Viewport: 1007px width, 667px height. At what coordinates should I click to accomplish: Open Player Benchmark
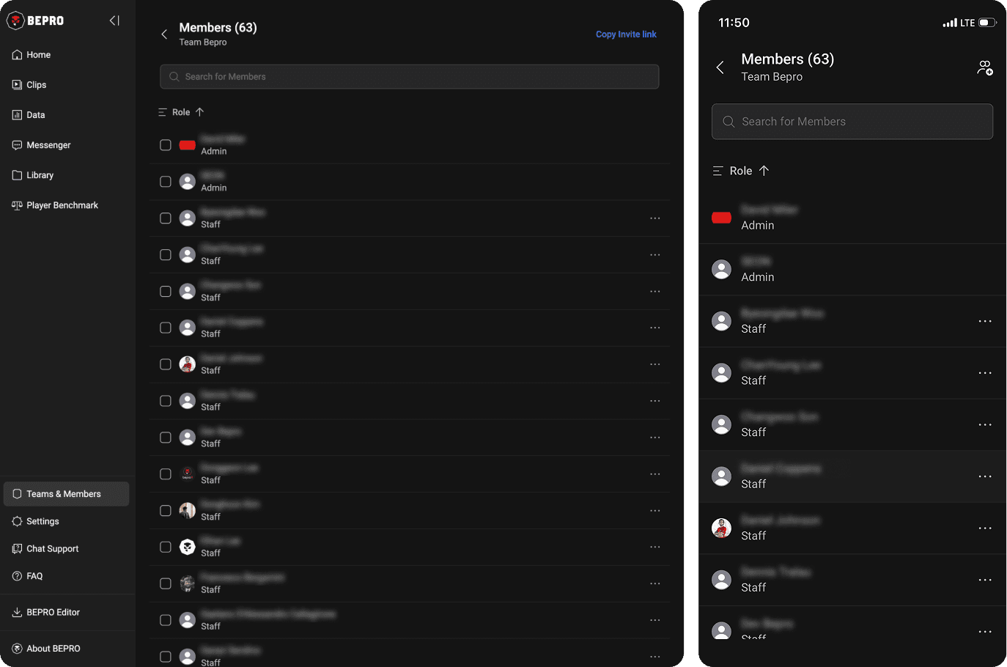point(55,205)
